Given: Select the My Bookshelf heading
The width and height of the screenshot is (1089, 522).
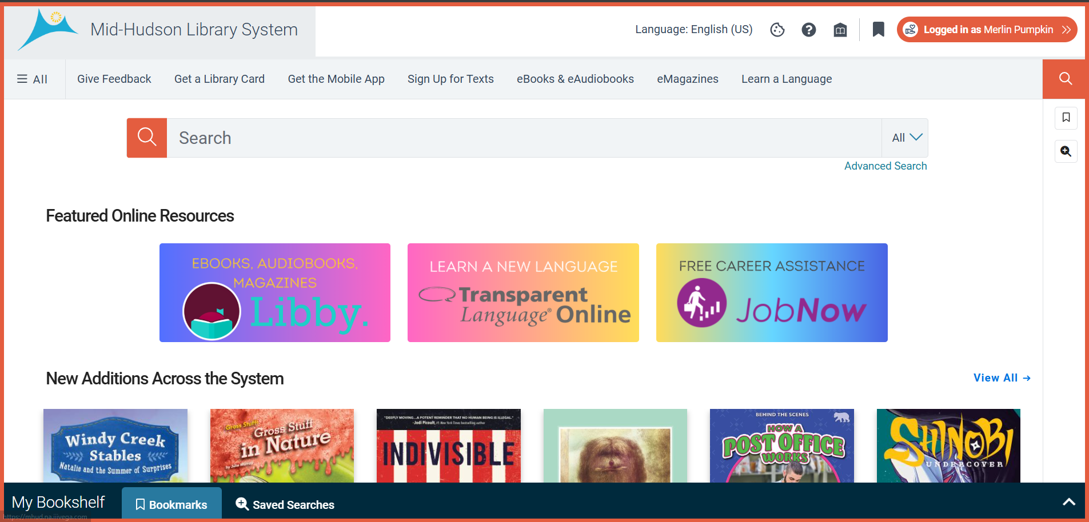Looking at the screenshot, I should click(58, 503).
